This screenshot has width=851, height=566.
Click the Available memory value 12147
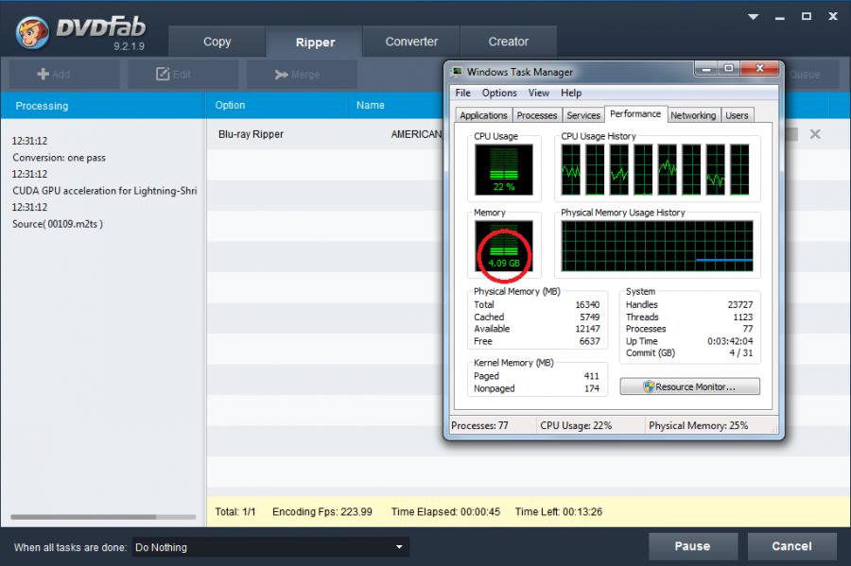[587, 329]
